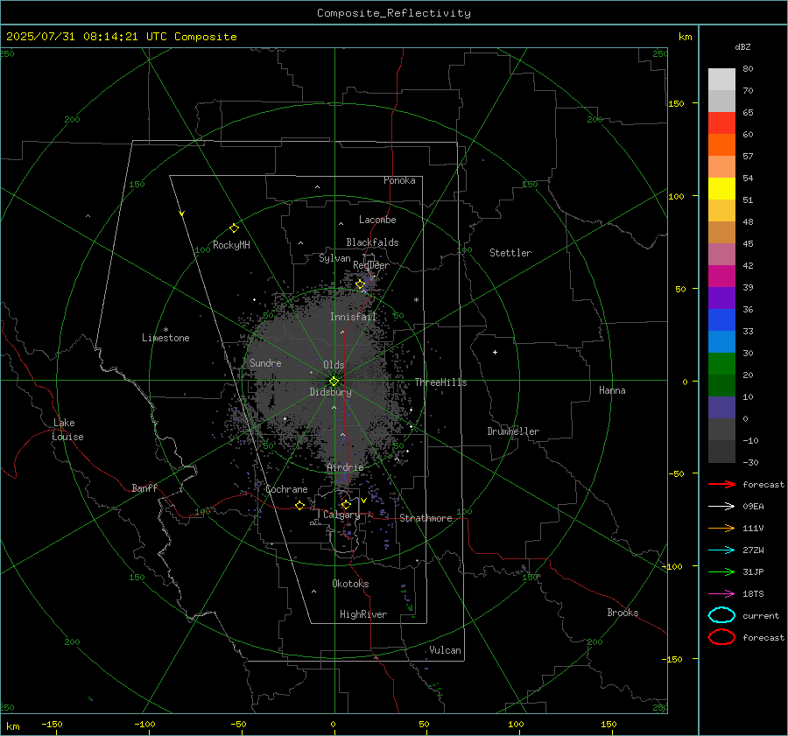Click the yellow diamond marker below RedDeer
The width and height of the screenshot is (788, 736).
(360, 284)
